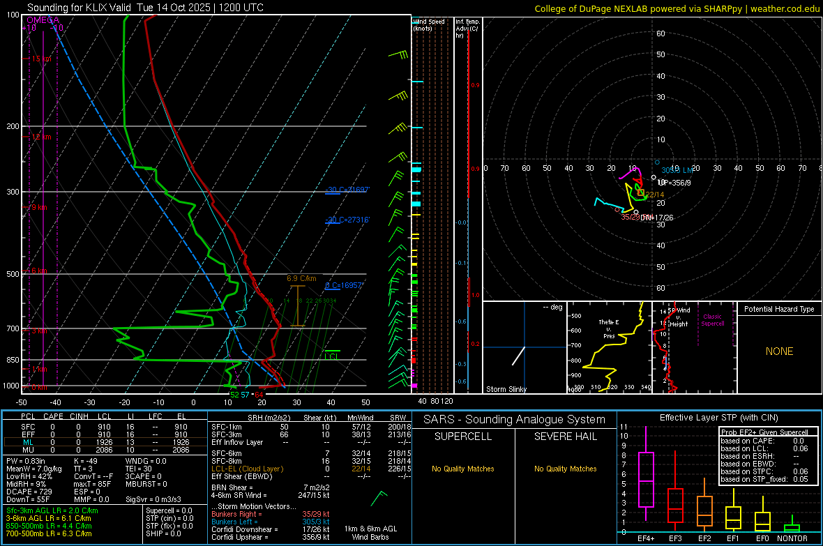Click the 4-6km SR Wind label

[x=239, y=495]
